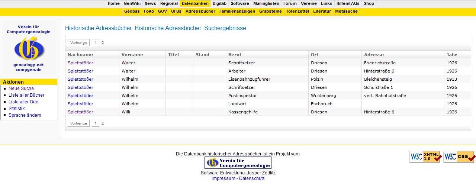
Task: Open Splettstößer entry for Landwirt in Eschbruch
Action: point(80,104)
